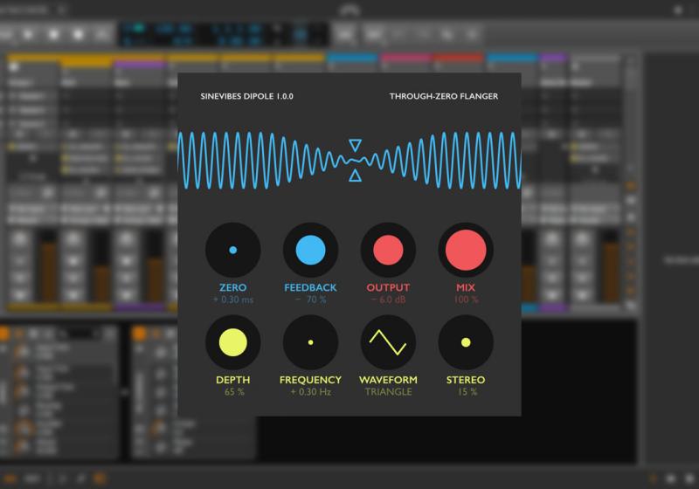Adjust the ZERO knob in Dipole plugin

pos(232,250)
